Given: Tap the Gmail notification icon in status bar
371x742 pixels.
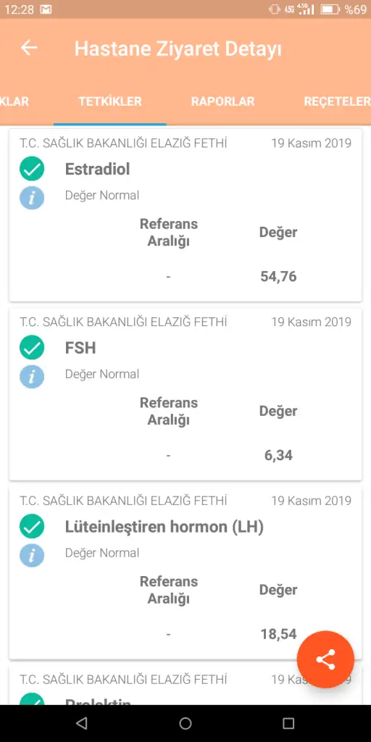Looking at the screenshot, I should 46,9.
